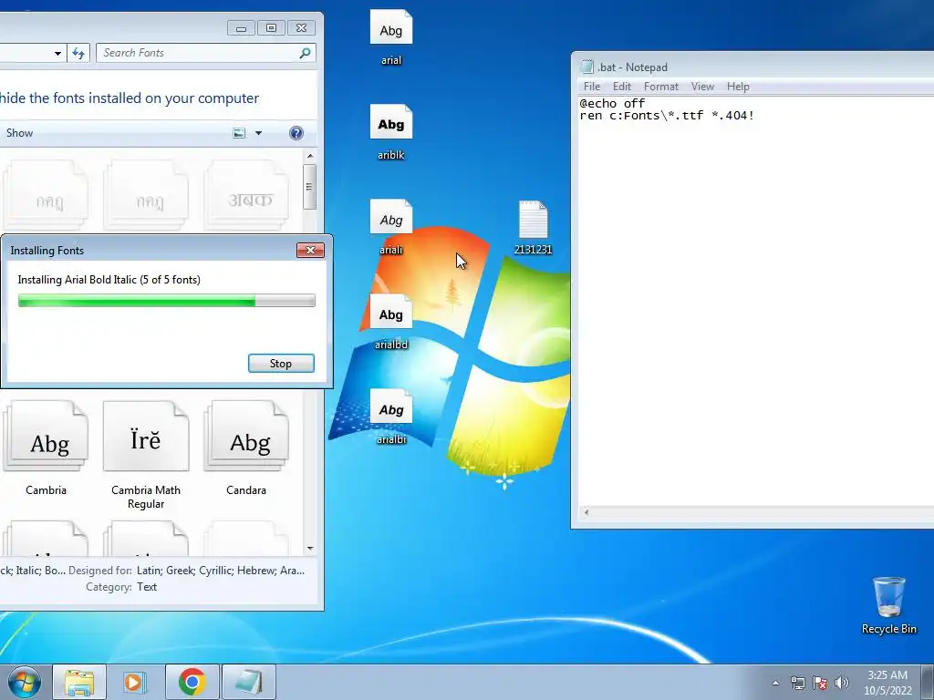Select the 2131231 text file on desktop
This screenshot has width=934, height=700.
tap(533, 227)
